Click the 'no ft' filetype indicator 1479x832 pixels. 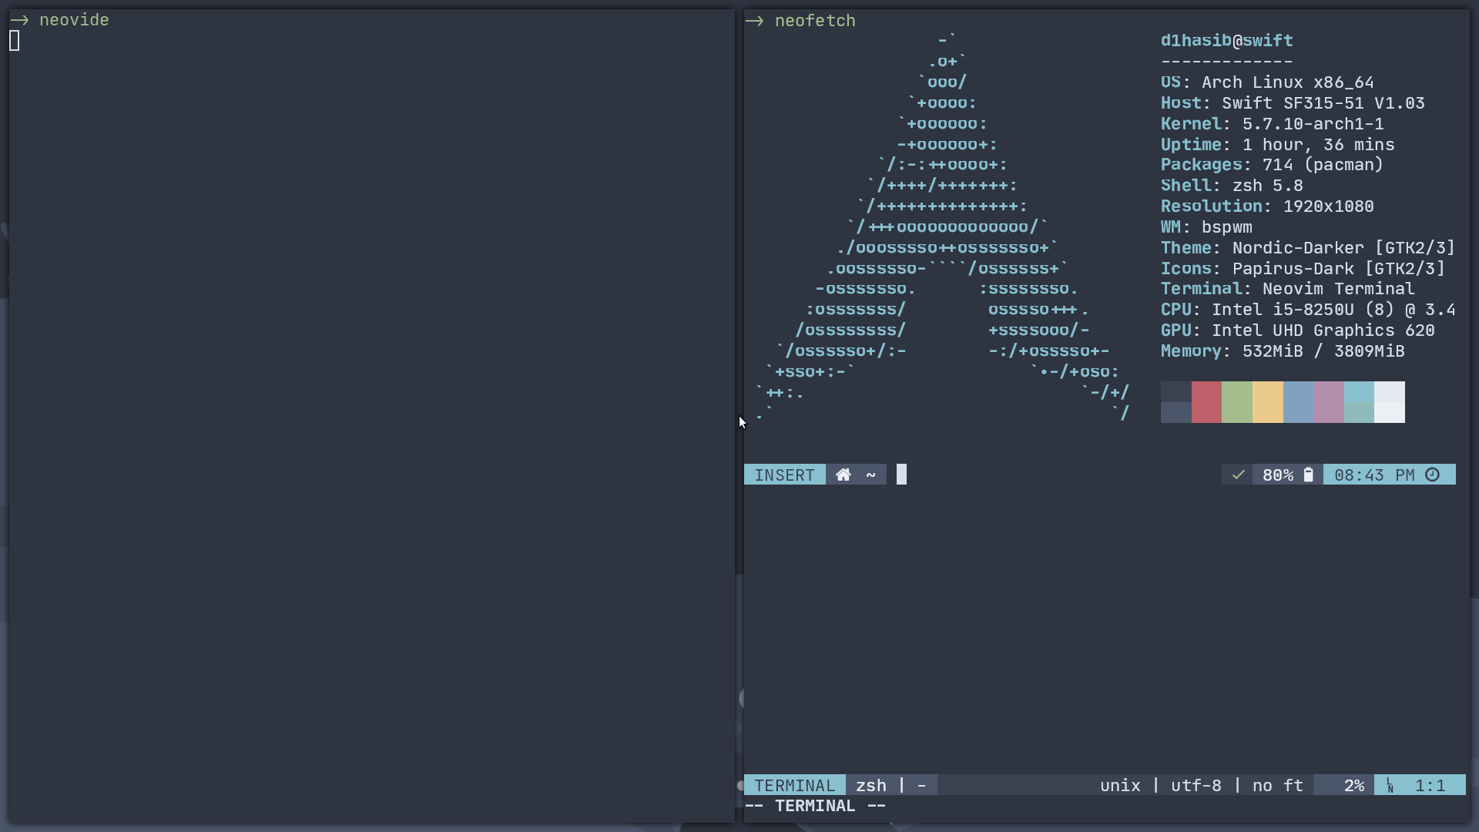point(1276,785)
